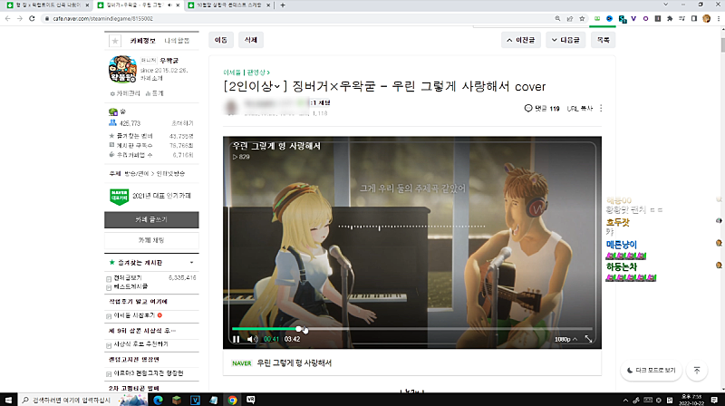Toggle 다크 모드로 보기
Image resolution: width=725 pixels, height=406 pixels.
tap(651, 371)
